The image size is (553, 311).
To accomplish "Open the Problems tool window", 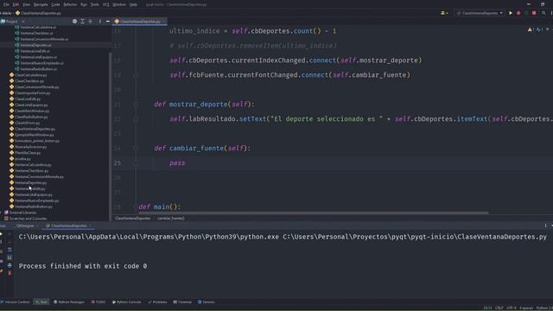I will 157,302.
